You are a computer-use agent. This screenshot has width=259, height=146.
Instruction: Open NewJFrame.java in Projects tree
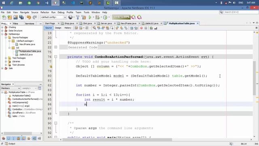(x=27, y=44)
